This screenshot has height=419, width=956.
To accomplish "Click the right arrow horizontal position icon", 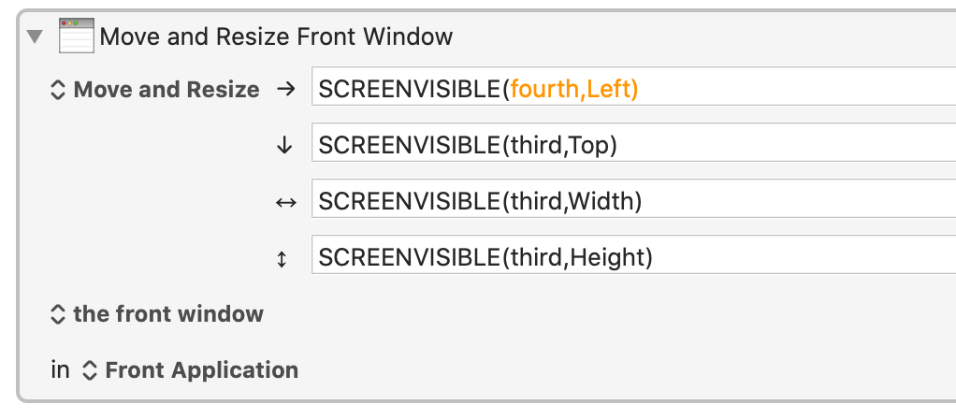I will point(284,90).
